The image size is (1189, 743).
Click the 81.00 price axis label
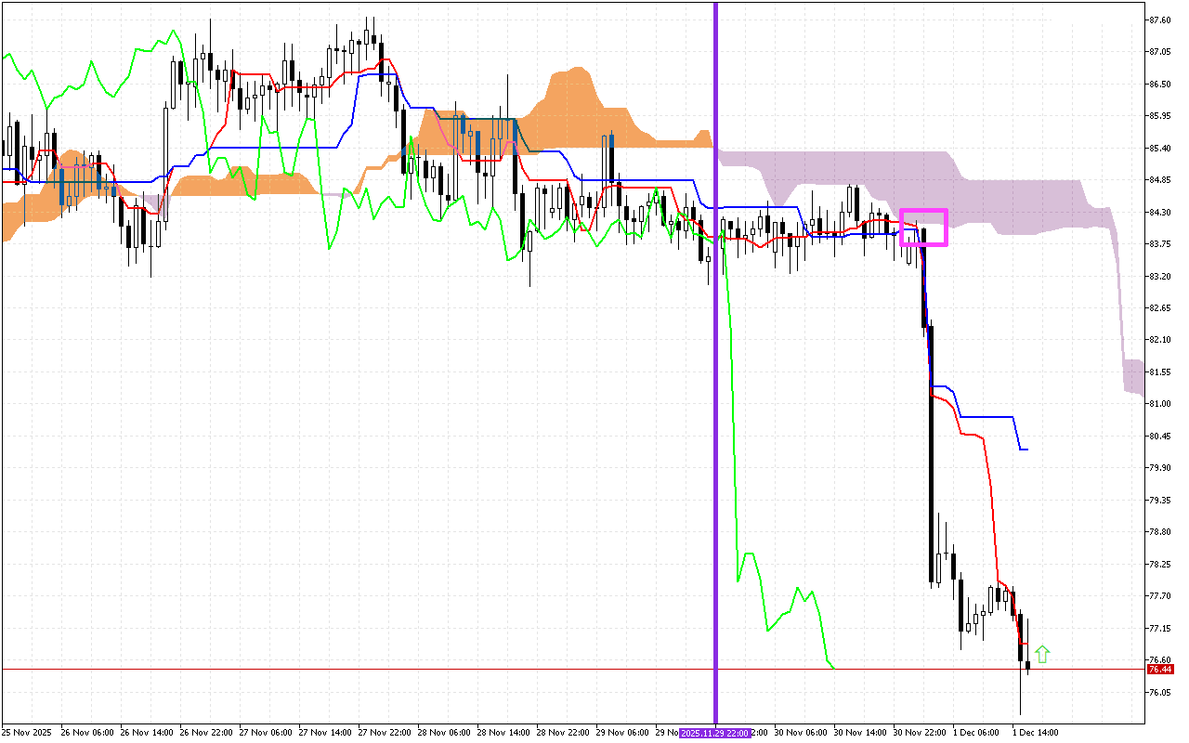click(x=1159, y=404)
